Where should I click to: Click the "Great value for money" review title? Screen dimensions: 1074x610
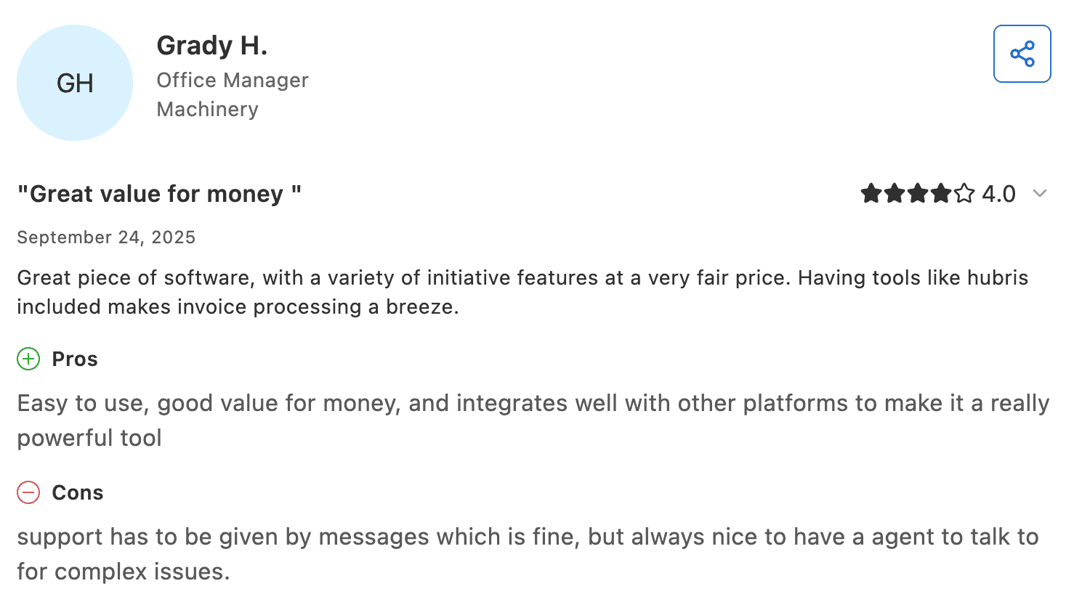pos(159,194)
